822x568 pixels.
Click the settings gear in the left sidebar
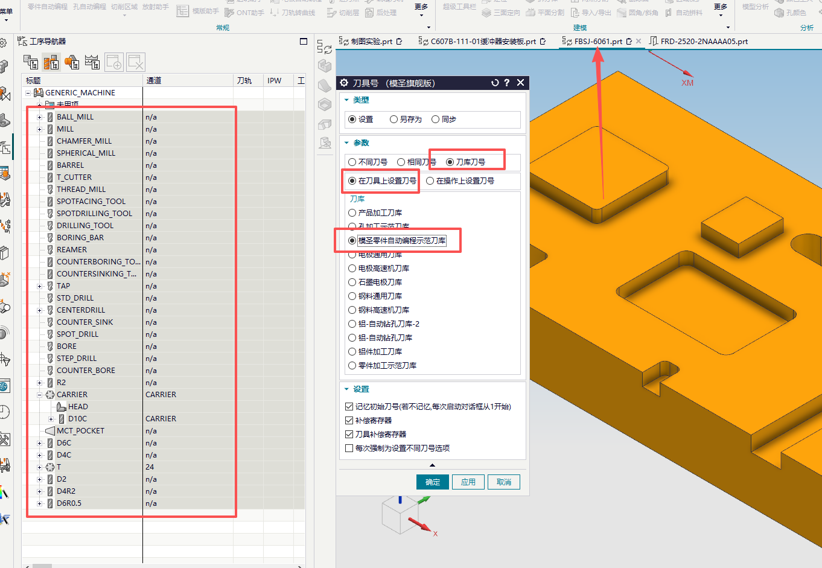pyautogui.click(x=3, y=43)
